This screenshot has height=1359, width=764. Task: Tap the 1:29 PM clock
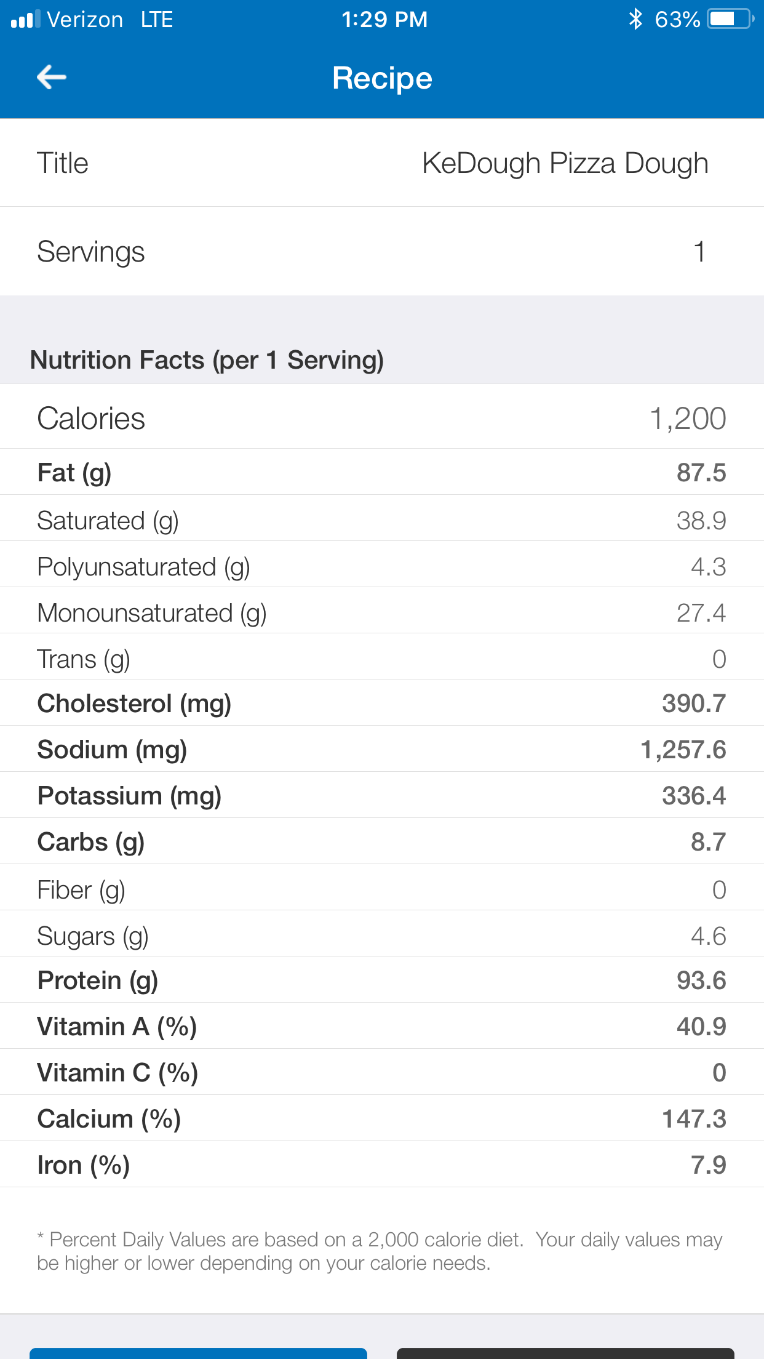384,20
